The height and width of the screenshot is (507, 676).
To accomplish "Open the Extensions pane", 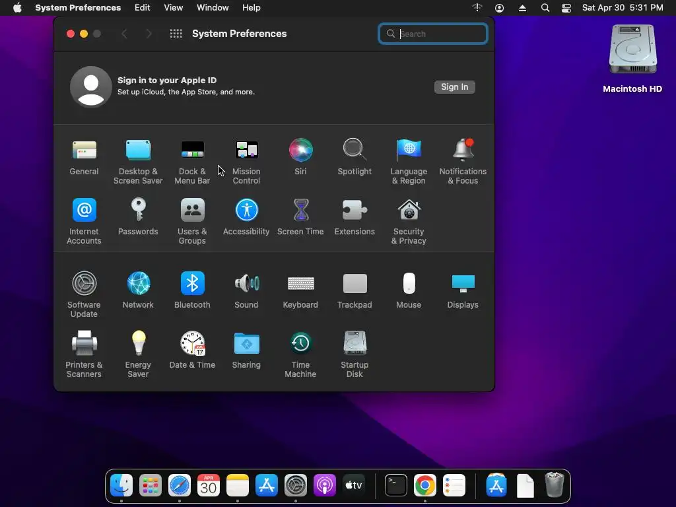I will coord(355,217).
